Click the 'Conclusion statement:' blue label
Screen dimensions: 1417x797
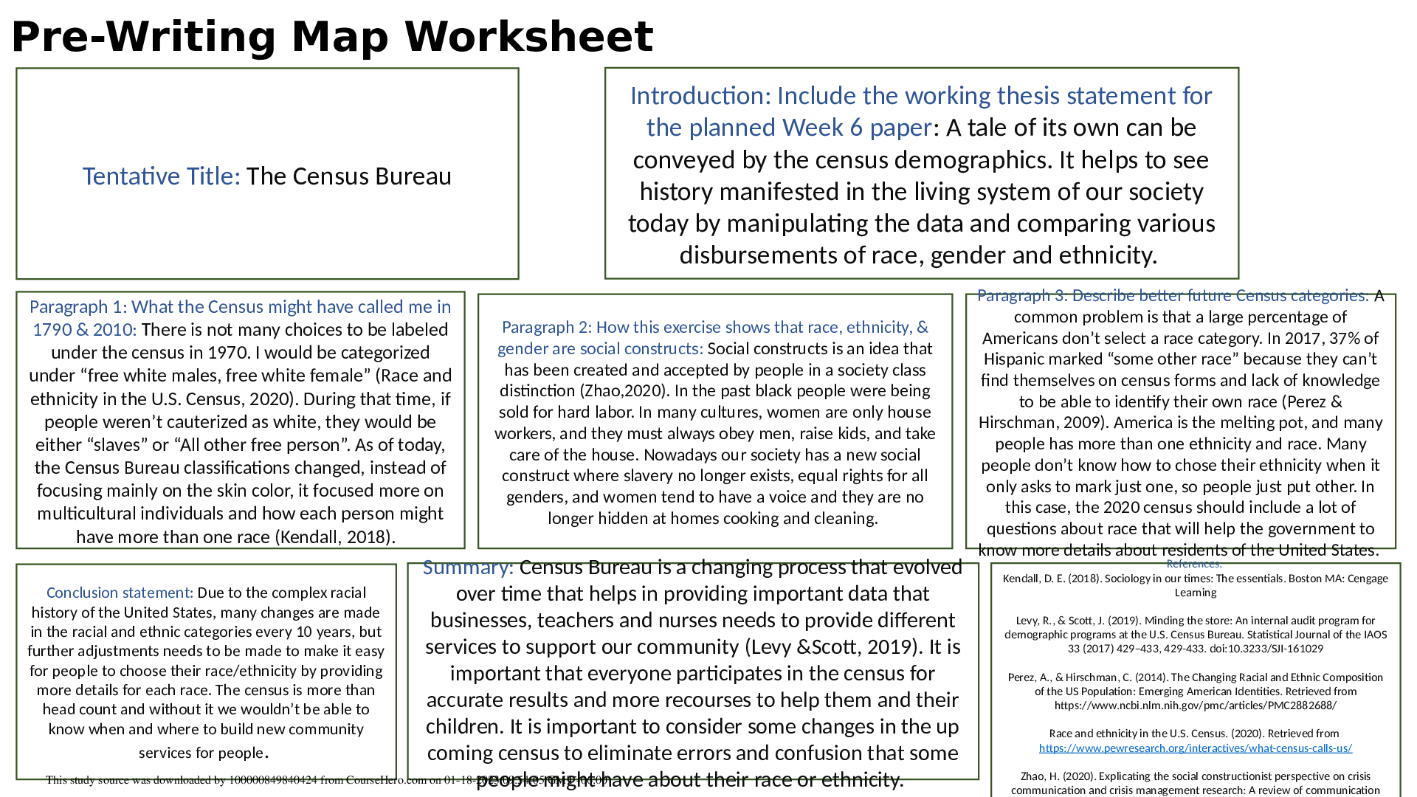click(x=120, y=593)
